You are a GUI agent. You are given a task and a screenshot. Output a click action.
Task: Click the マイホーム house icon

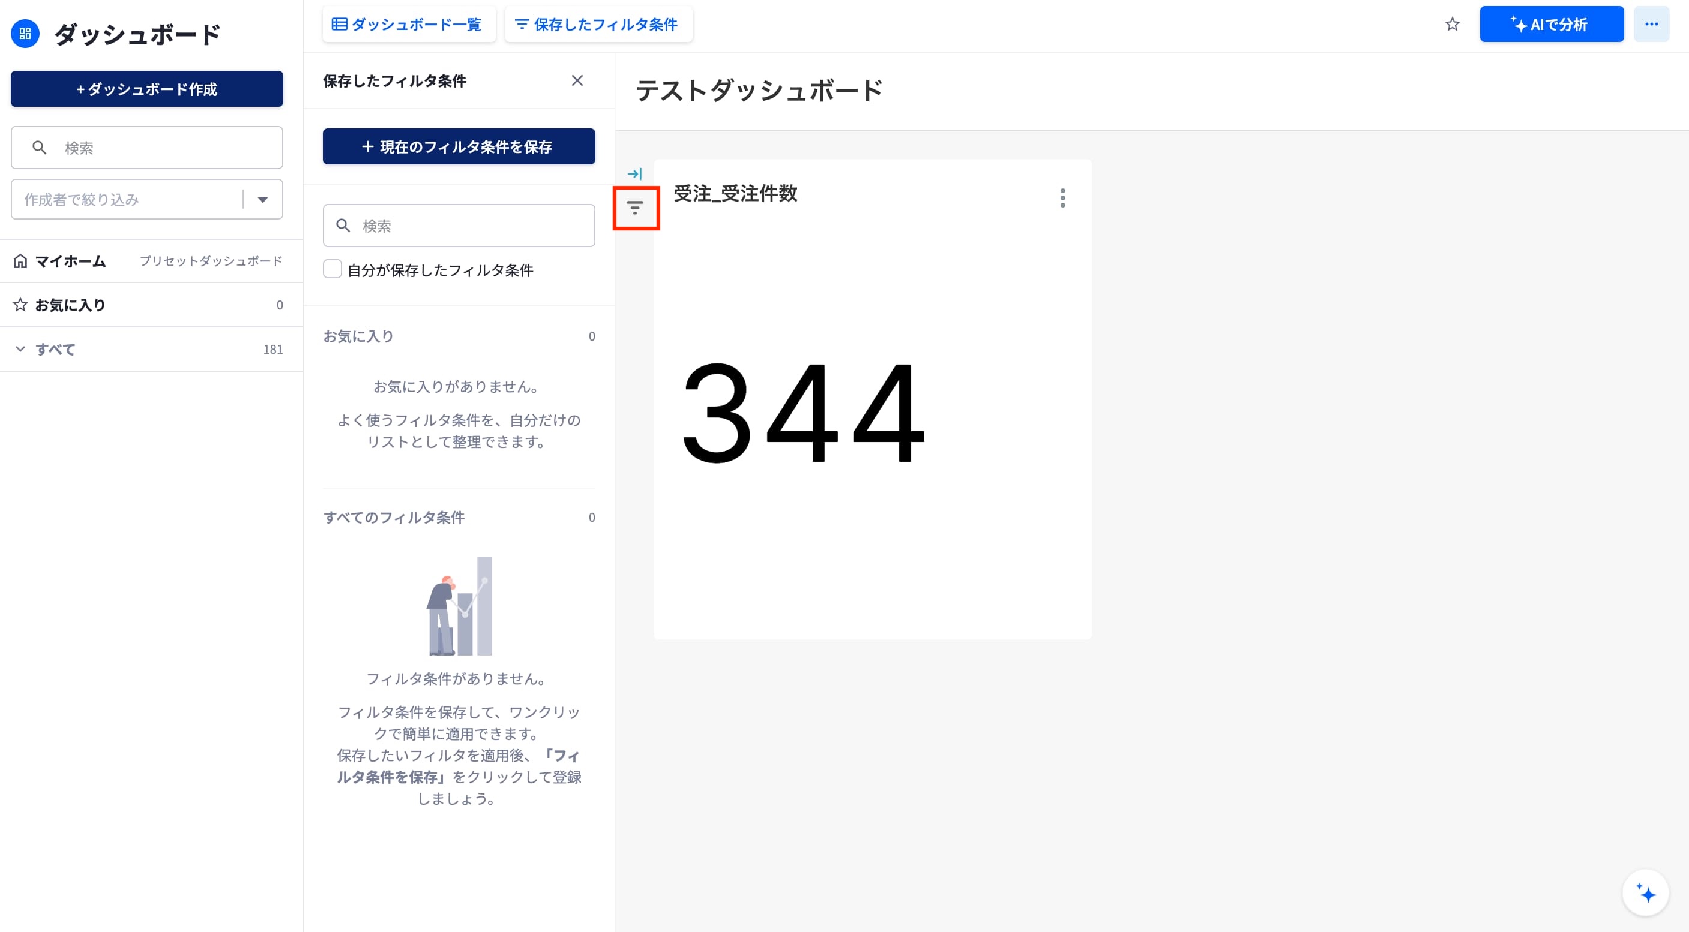click(20, 261)
